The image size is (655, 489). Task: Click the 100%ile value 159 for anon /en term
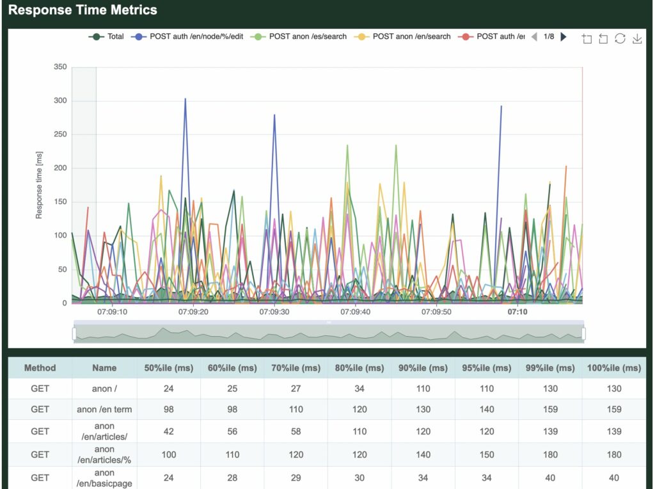click(614, 410)
